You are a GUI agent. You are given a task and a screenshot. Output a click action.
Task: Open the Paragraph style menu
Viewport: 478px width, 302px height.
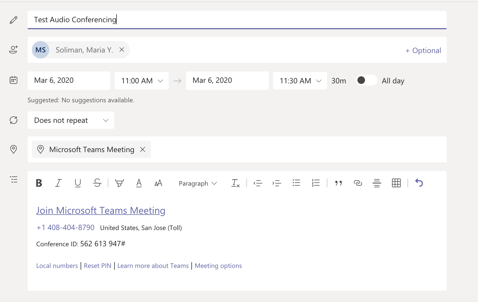(x=198, y=183)
